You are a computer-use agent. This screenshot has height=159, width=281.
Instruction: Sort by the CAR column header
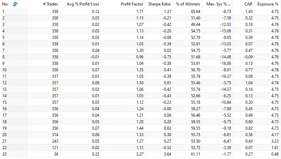[248, 4]
